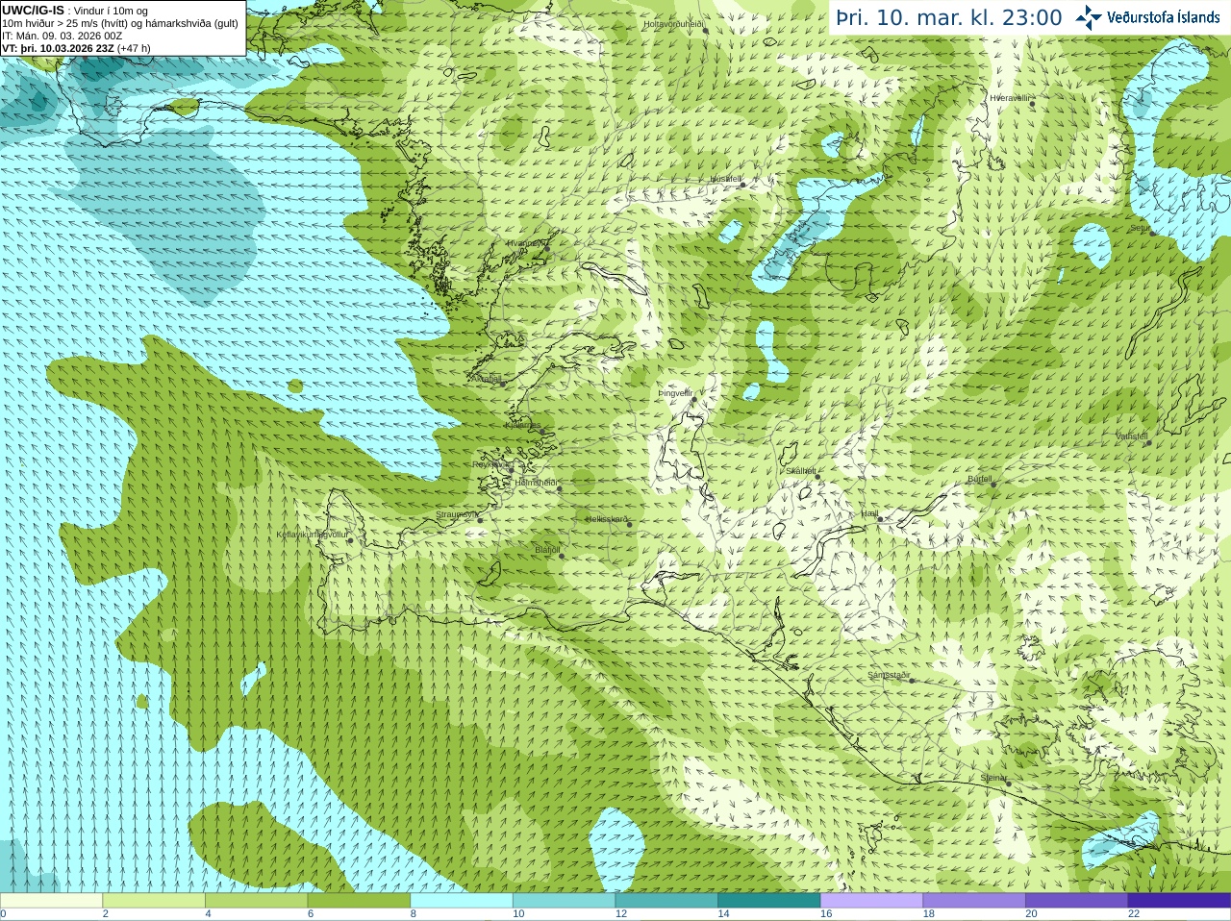Click the Búrfell station label
The height and width of the screenshot is (921, 1231).
pyautogui.click(x=979, y=478)
